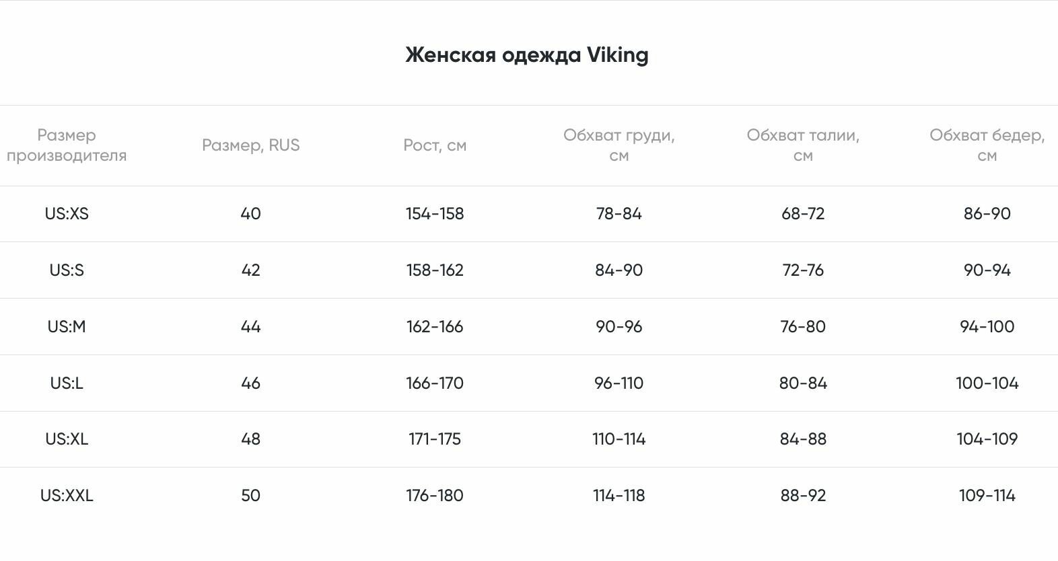Click the "Обхват талии, см" header
This screenshot has width=1058, height=561.
tap(803, 145)
